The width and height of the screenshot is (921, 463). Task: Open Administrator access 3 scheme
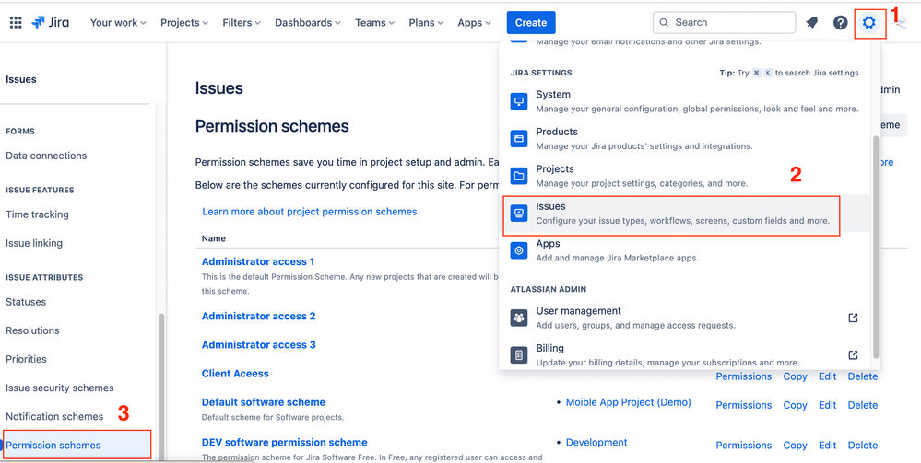click(x=258, y=344)
